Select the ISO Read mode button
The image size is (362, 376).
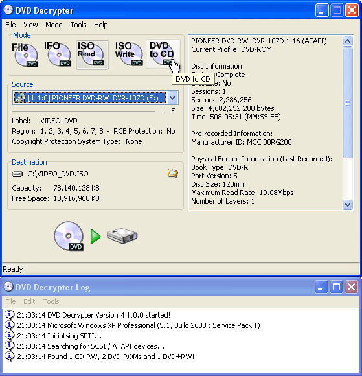point(93,55)
